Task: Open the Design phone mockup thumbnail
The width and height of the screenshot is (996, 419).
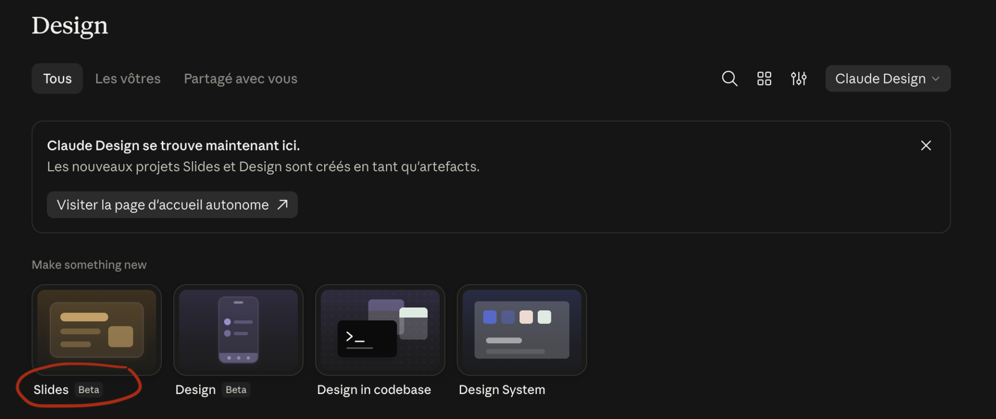Action: tap(238, 329)
